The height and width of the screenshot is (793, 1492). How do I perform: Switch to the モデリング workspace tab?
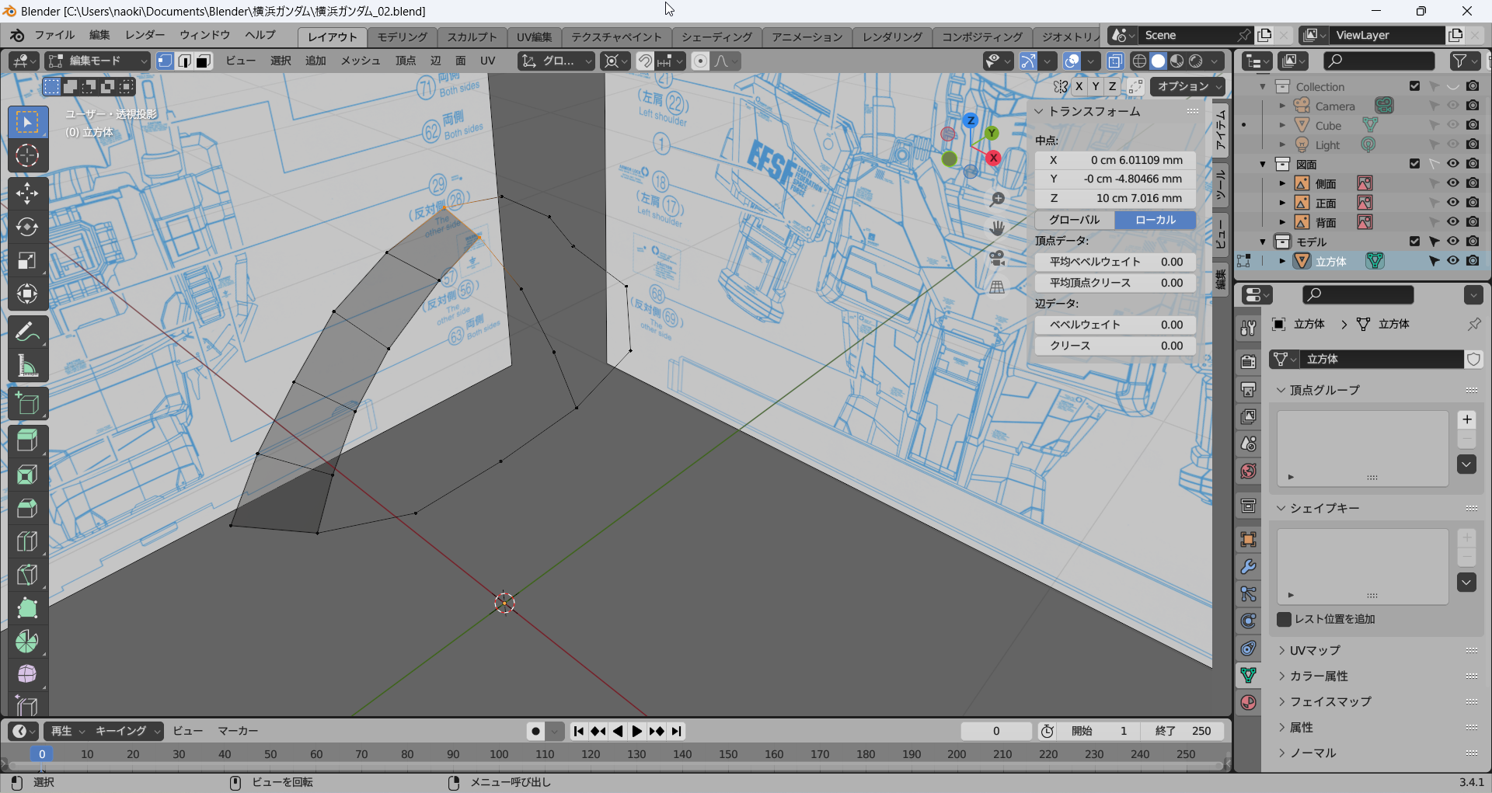tap(402, 37)
